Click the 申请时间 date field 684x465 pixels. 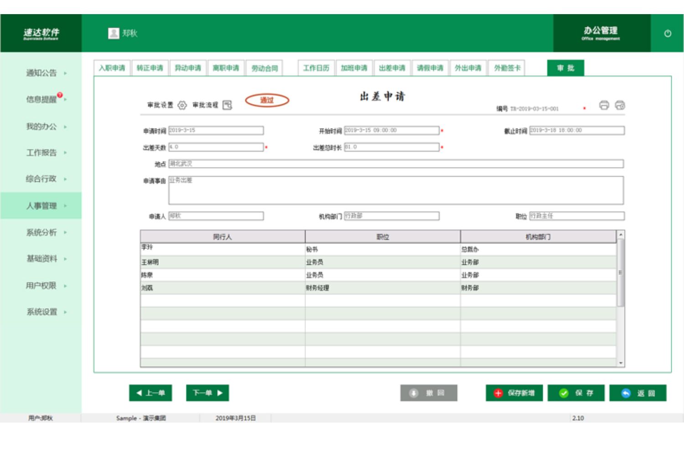216,130
